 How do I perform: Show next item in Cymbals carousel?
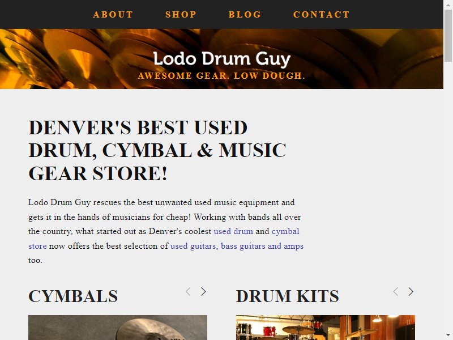[203, 291]
